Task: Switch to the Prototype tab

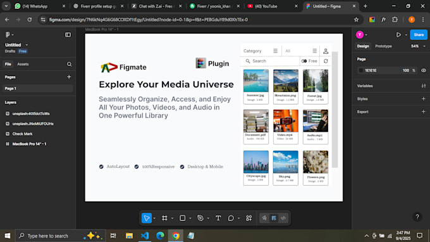Action: pyautogui.click(x=383, y=46)
